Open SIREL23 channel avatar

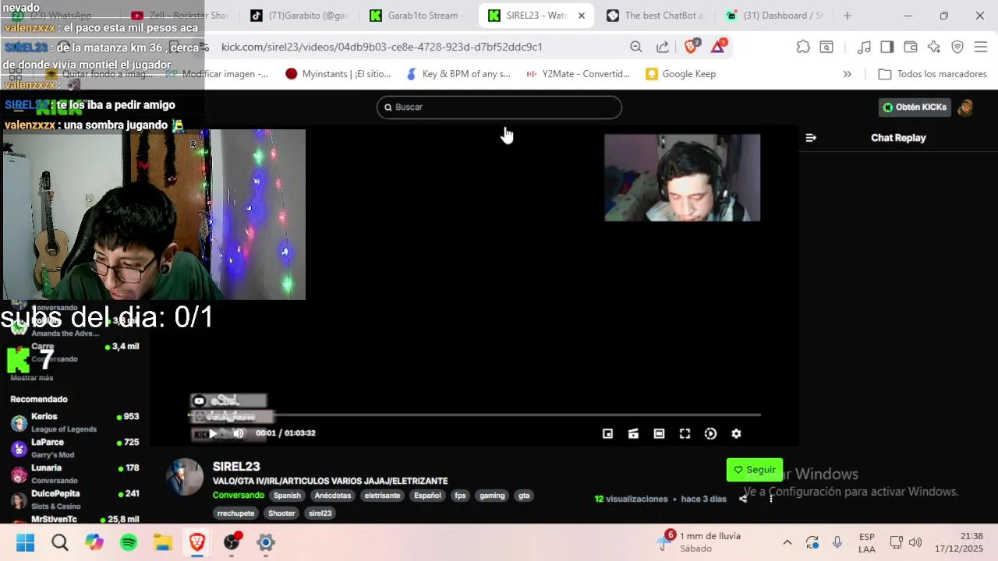185,477
